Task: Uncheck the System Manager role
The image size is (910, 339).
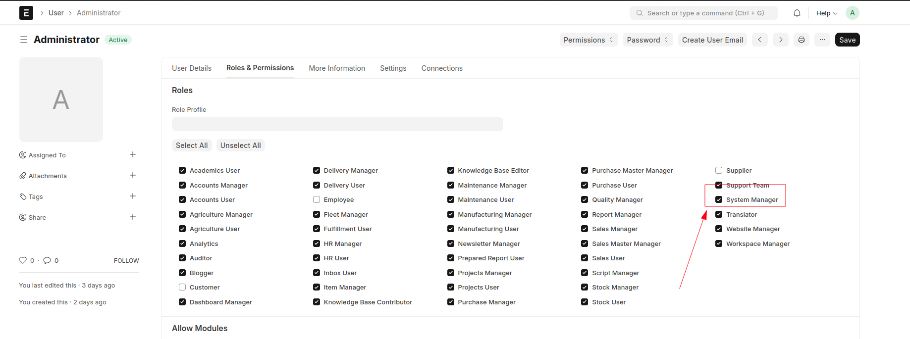Action: (x=719, y=199)
